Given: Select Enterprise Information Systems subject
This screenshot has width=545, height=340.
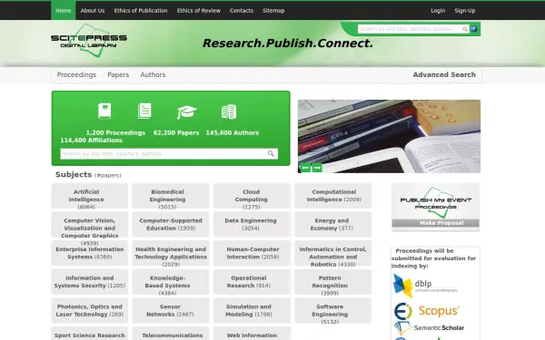Looking at the screenshot, I should click(x=90, y=253).
